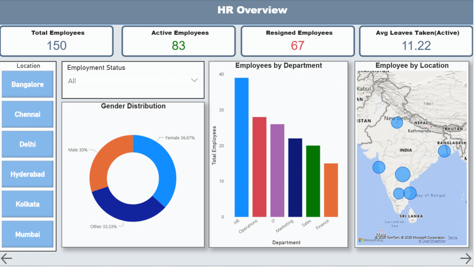Select the Bangladesh-area bubble near Kolkata
The height and width of the screenshot is (267, 474).
tap(444, 151)
